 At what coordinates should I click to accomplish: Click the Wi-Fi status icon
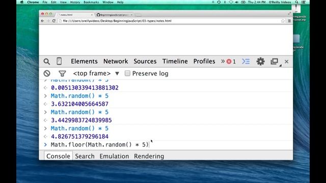pyautogui.click(x=231, y=2)
